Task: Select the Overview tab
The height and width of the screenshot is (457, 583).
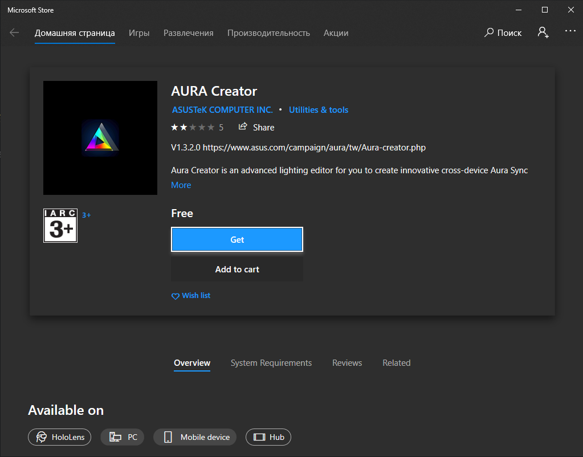Action: 192,363
